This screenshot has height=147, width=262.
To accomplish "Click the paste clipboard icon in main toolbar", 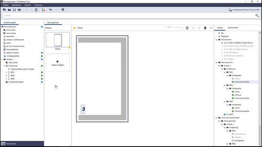I will pyautogui.click(x=36, y=10).
